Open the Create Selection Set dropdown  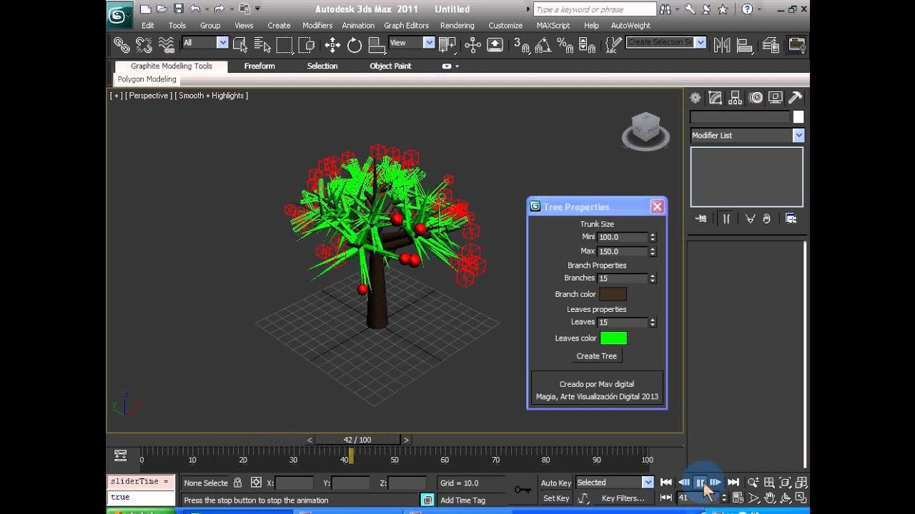point(666,43)
